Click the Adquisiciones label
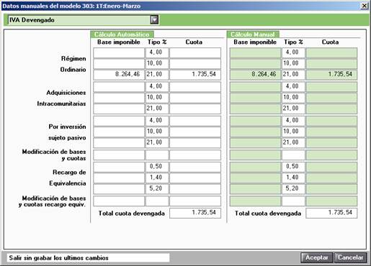 click(66, 93)
